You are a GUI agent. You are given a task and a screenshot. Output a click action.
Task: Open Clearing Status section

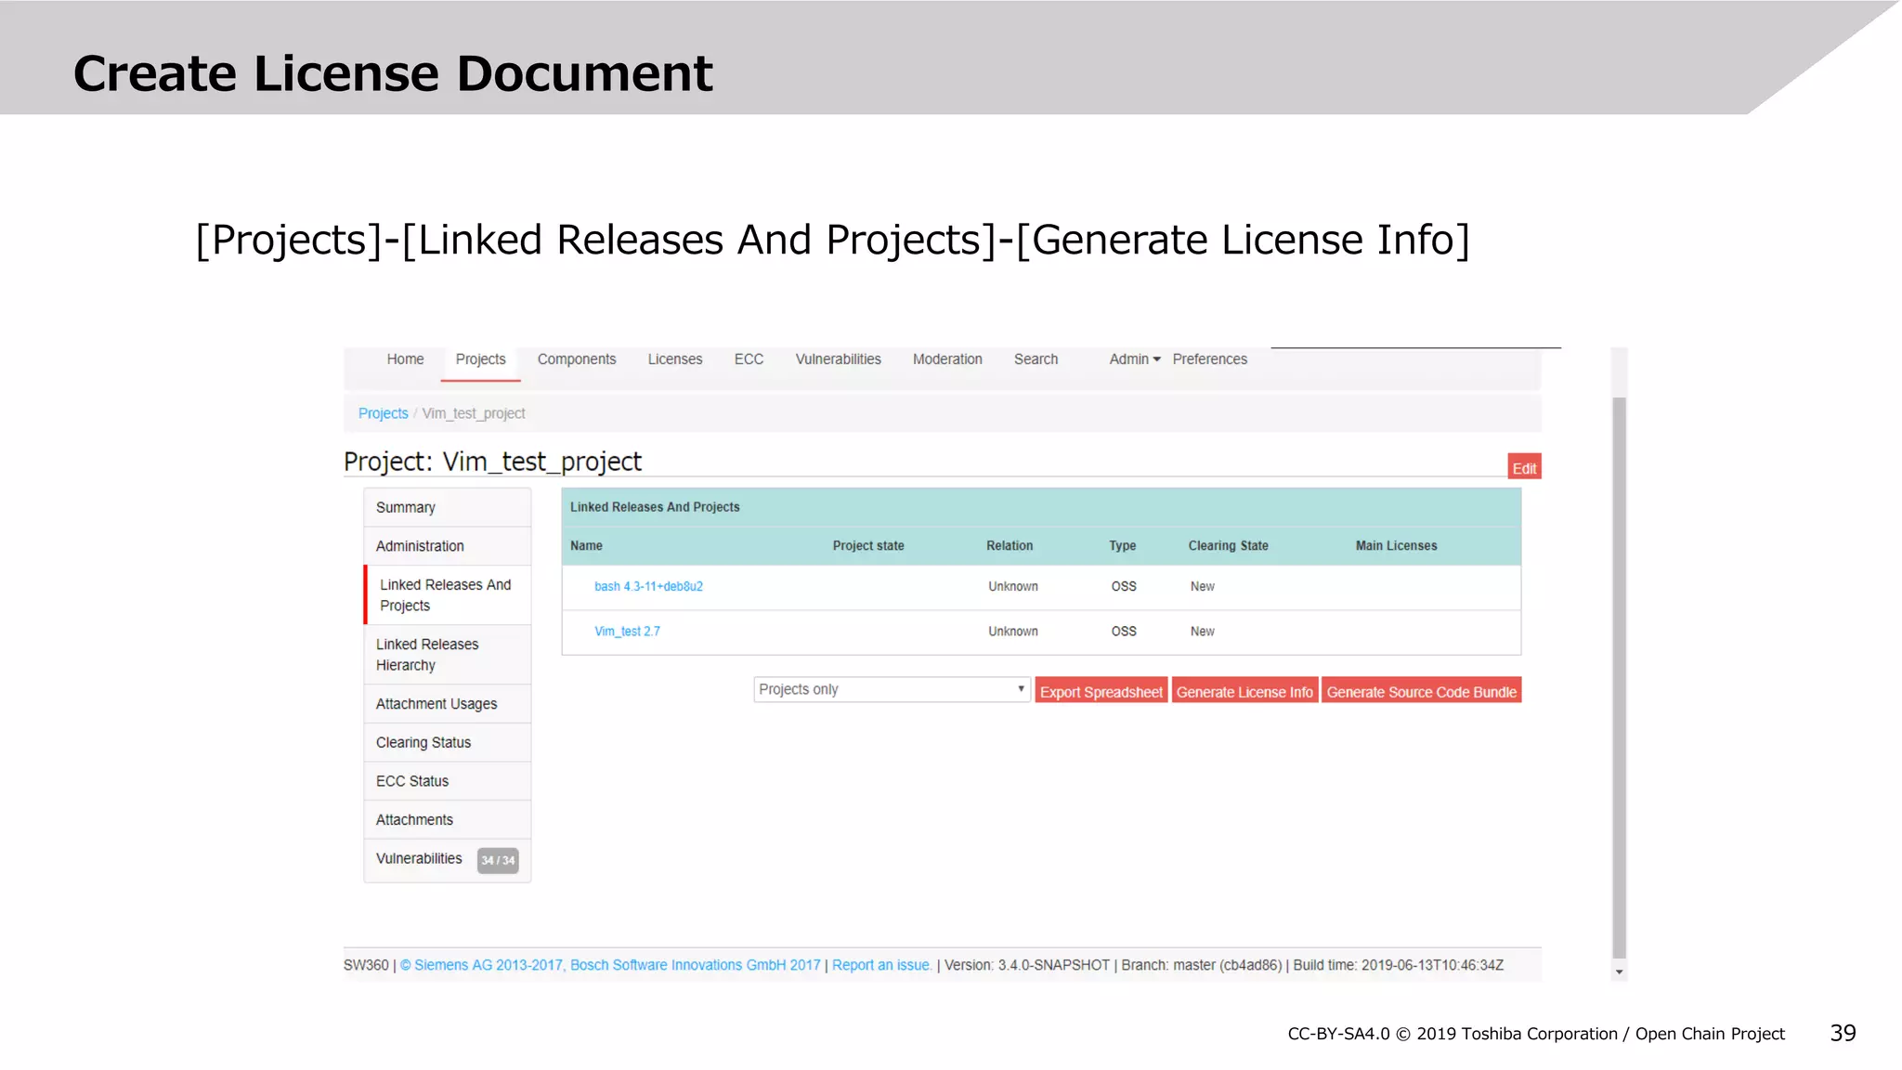448,742
